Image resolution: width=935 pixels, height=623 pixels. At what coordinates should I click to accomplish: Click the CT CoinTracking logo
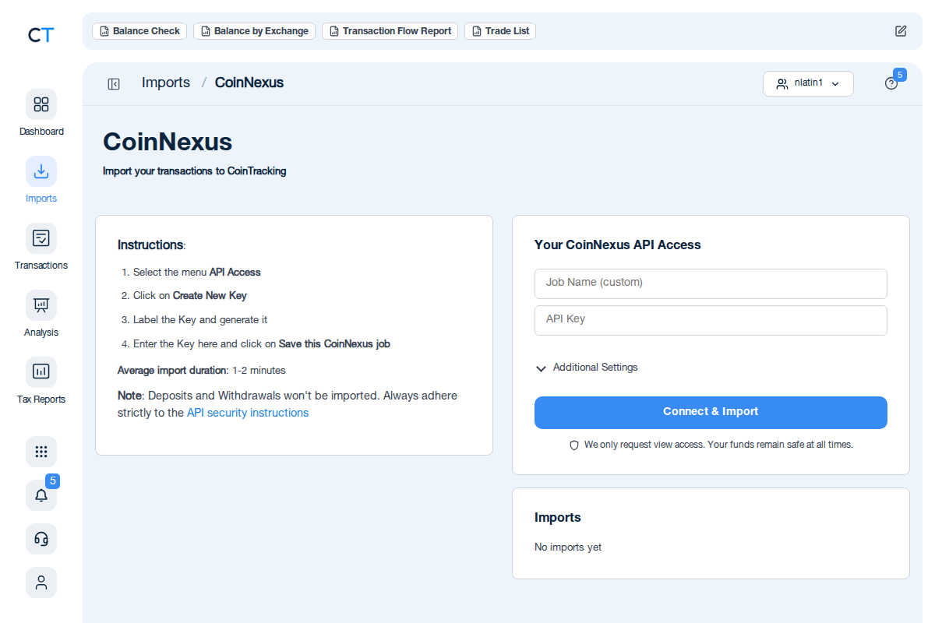click(41, 34)
